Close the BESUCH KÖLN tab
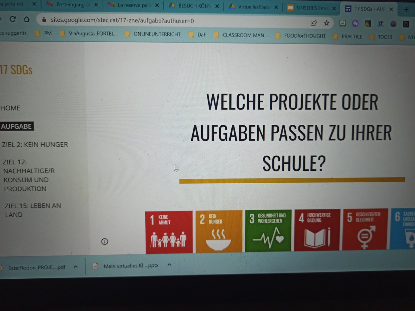 point(218,6)
